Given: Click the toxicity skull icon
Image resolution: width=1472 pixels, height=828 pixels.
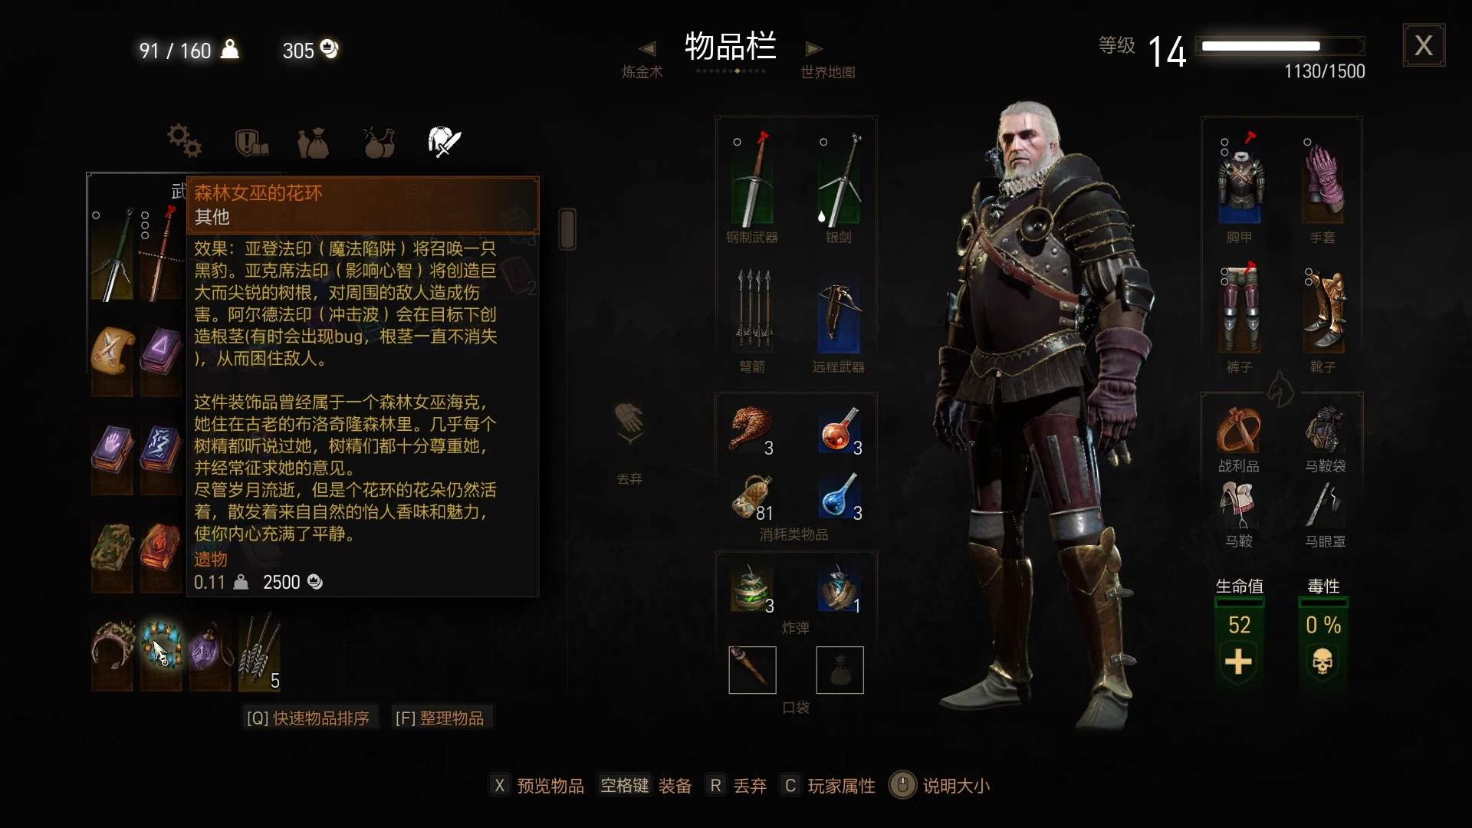Looking at the screenshot, I should (1322, 661).
